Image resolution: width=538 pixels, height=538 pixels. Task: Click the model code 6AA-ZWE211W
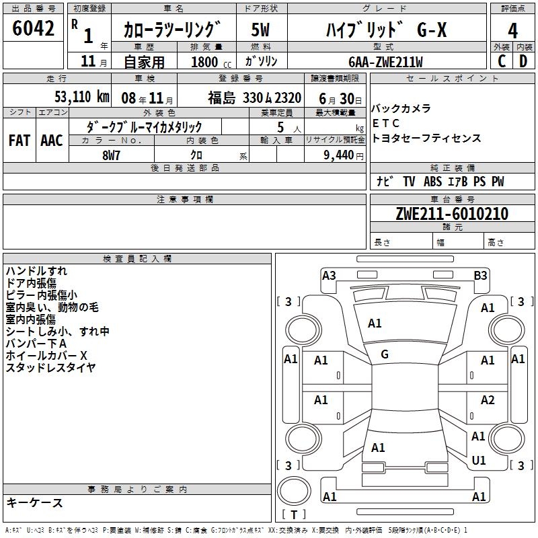click(x=387, y=61)
